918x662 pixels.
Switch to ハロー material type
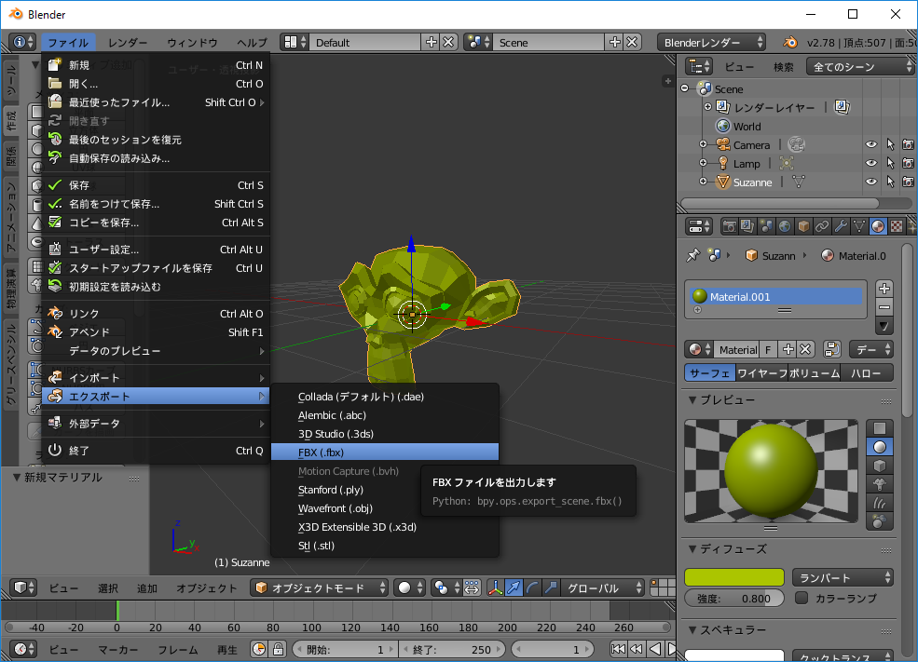point(867,373)
